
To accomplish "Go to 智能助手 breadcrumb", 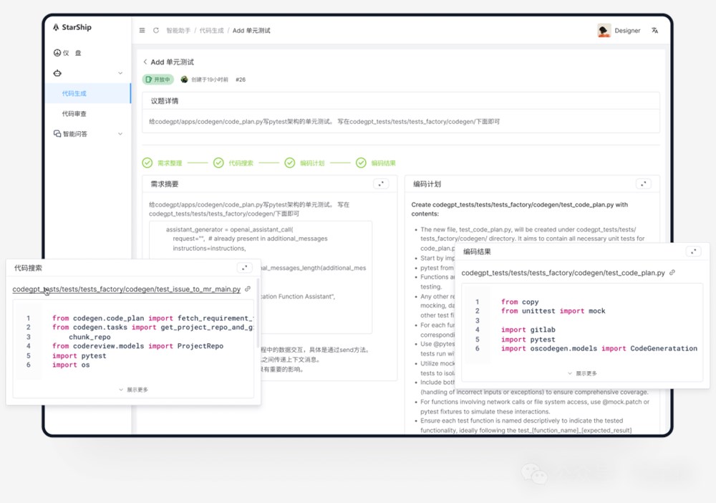I will pos(178,31).
